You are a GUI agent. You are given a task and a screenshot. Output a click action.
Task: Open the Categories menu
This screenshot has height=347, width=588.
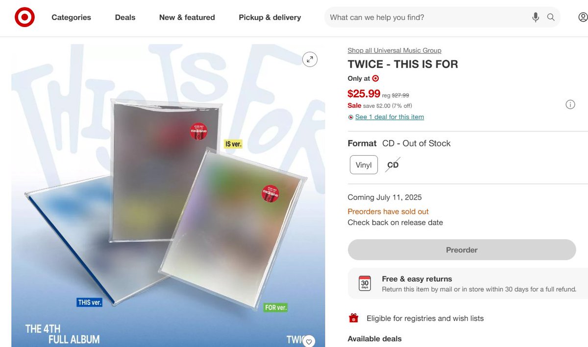(72, 18)
